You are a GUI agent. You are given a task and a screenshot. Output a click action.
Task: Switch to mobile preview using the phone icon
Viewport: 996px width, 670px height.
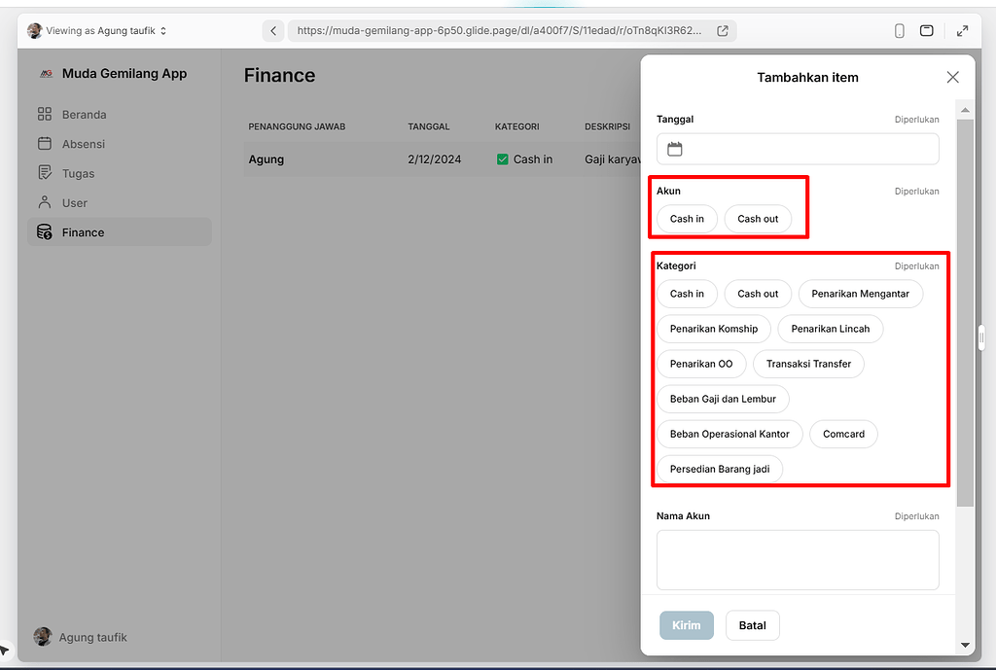pyautogui.click(x=899, y=30)
